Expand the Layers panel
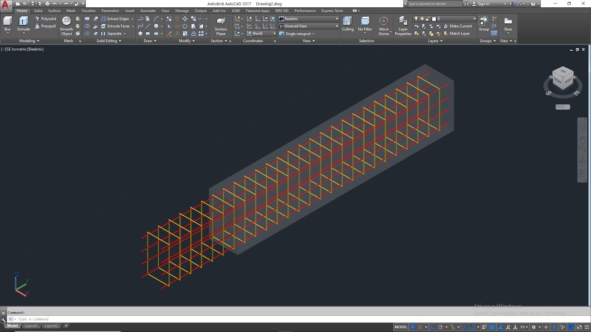The height and width of the screenshot is (332, 591). [435, 41]
